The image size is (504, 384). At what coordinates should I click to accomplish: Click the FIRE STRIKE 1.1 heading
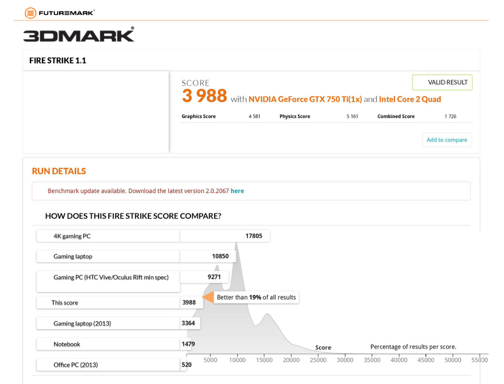[x=58, y=60]
